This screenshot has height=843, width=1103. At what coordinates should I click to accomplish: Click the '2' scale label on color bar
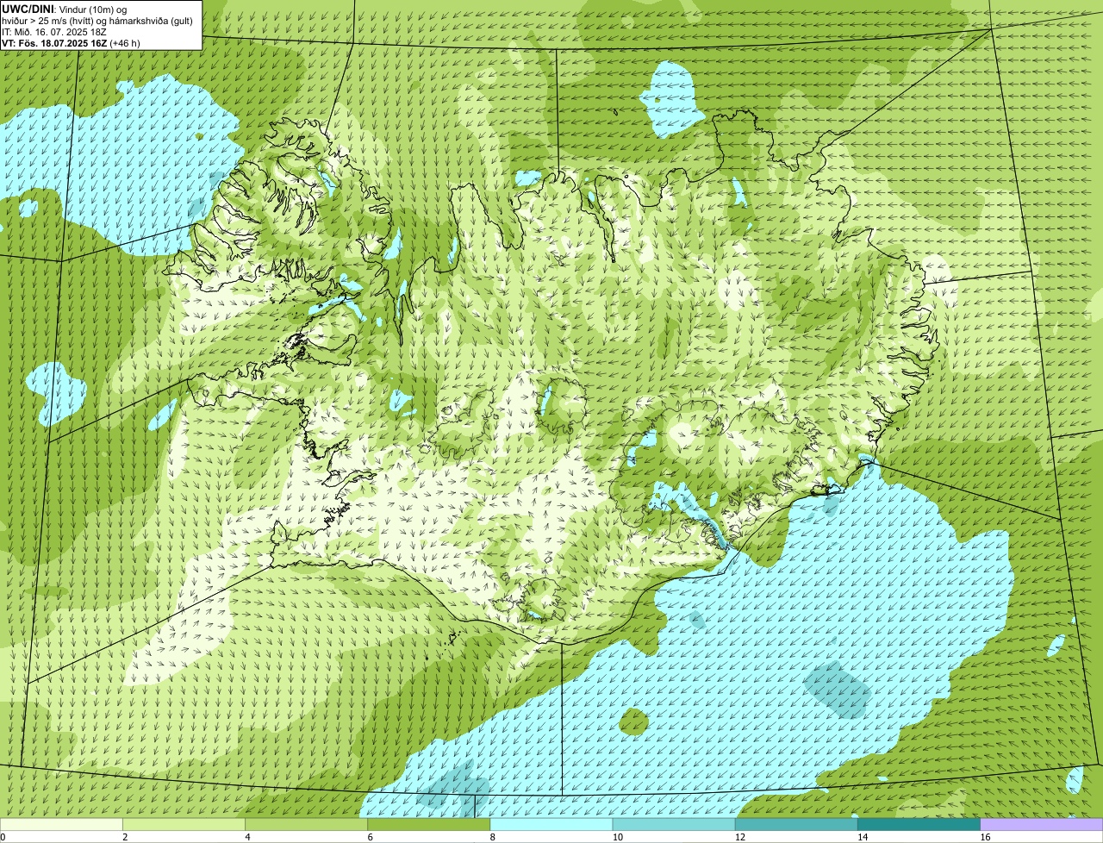click(x=125, y=837)
